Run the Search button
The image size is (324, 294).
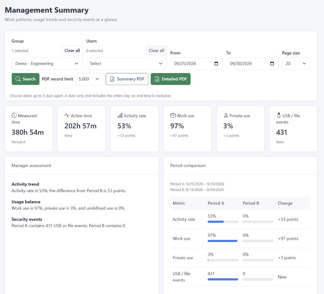(x=25, y=79)
